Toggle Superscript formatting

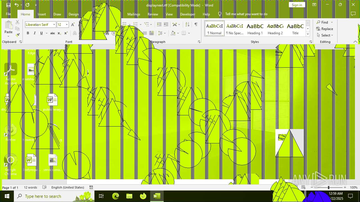click(66, 33)
